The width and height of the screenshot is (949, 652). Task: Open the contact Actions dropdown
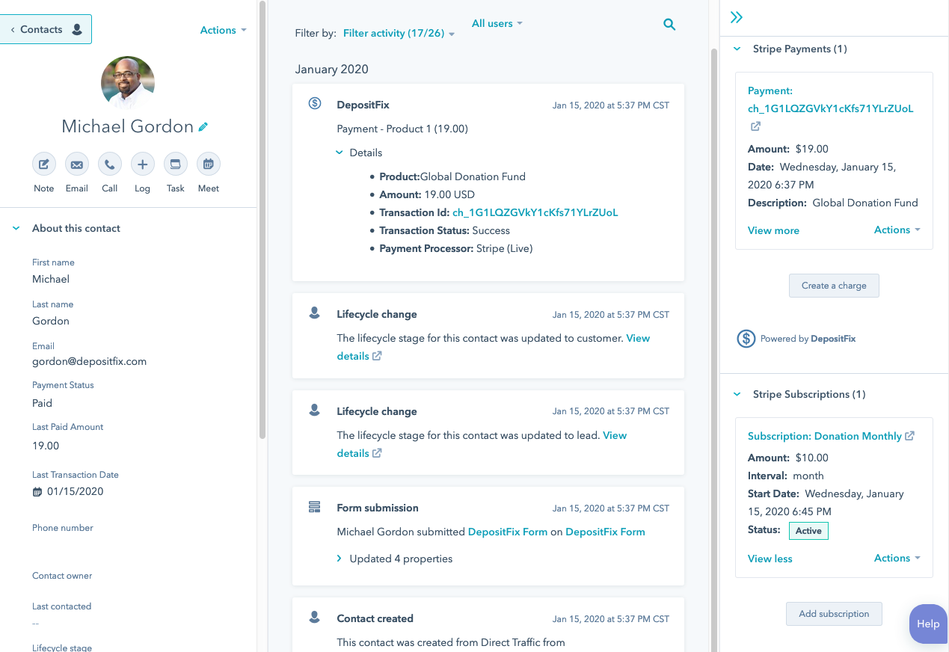(x=223, y=30)
